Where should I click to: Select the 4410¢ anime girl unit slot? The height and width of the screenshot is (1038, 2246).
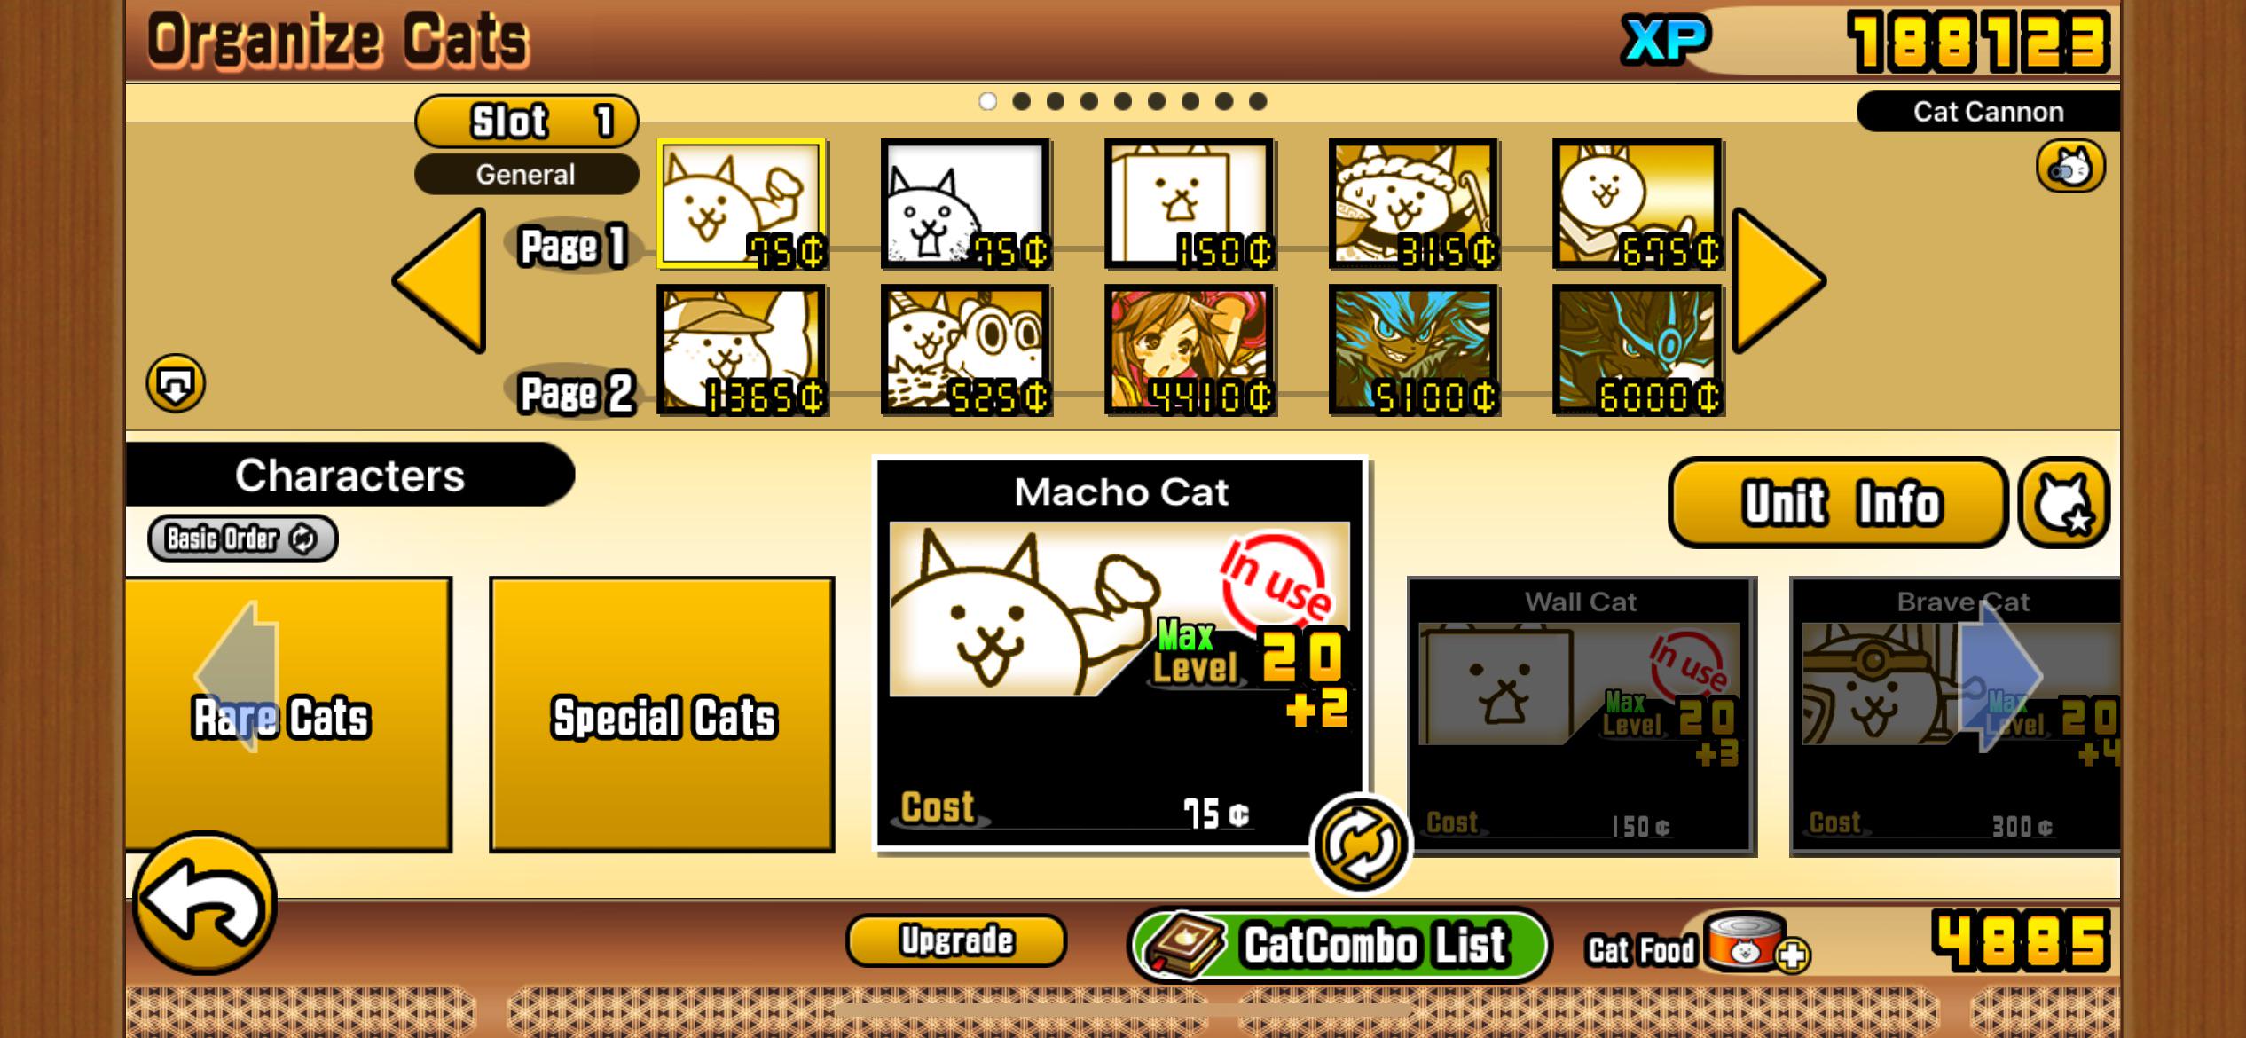1190,350
